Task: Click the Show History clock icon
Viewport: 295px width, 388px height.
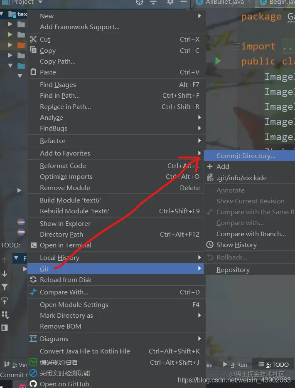Action: coord(210,245)
